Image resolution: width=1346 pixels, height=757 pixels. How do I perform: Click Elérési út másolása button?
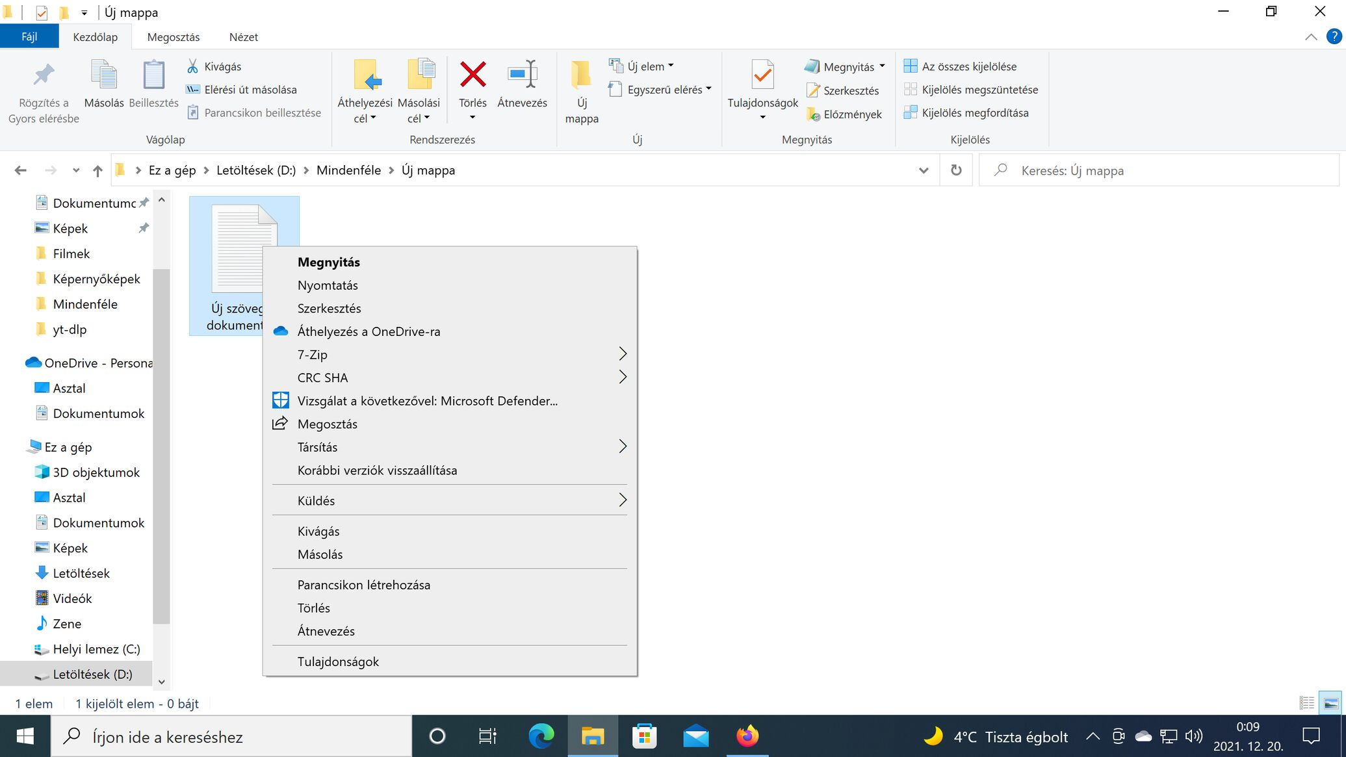[250, 90]
